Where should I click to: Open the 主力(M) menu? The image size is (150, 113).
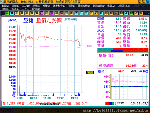pos(26,6)
